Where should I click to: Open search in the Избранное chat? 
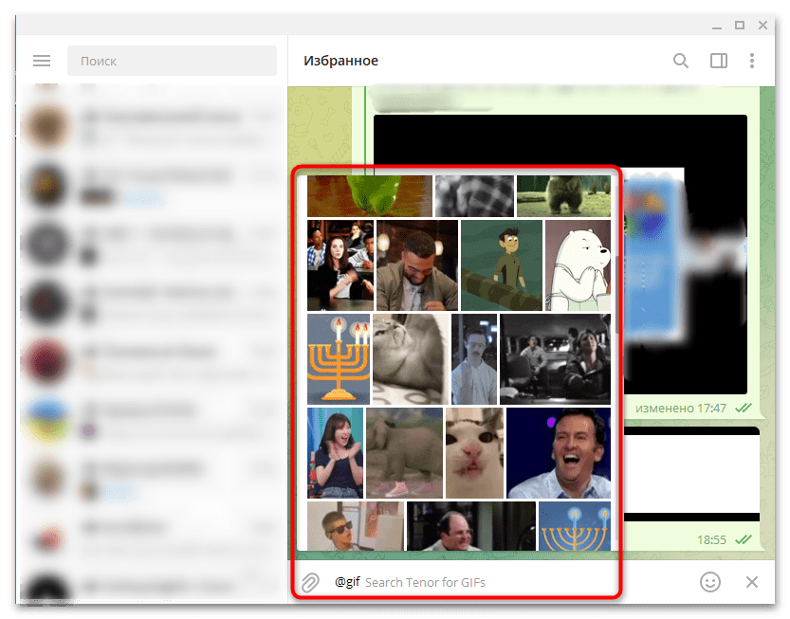pyautogui.click(x=681, y=61)
